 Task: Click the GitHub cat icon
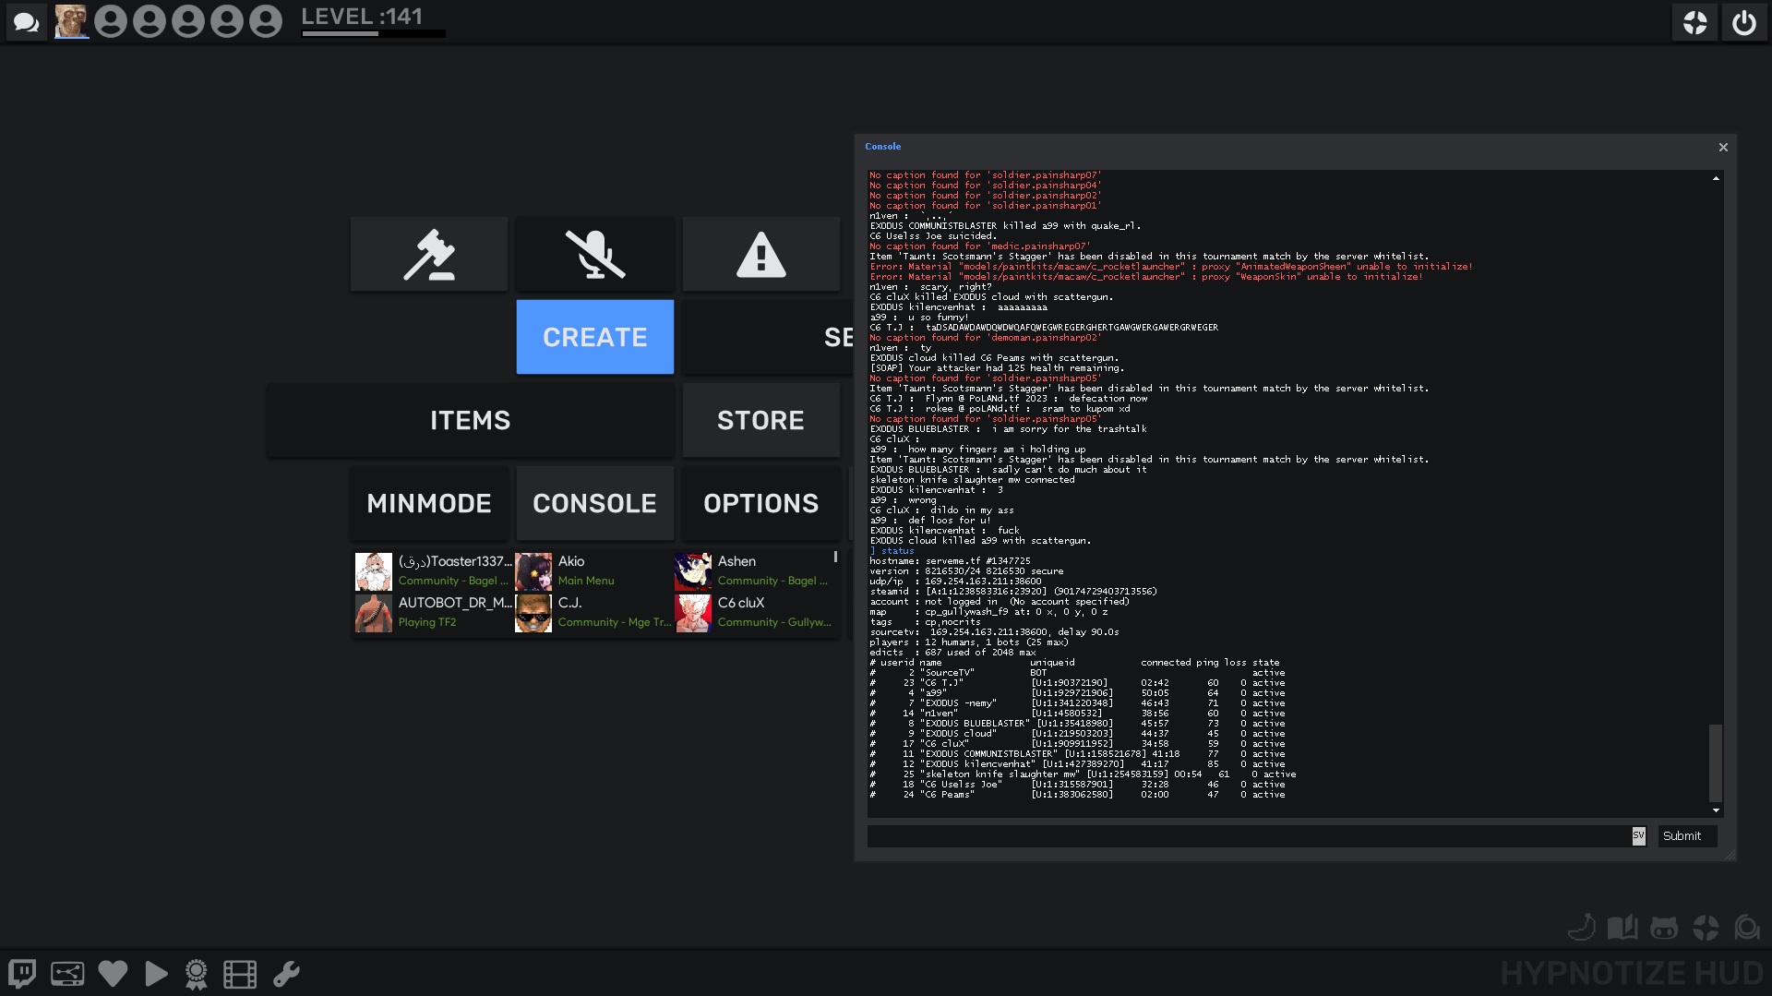(x=1663, y=928)
